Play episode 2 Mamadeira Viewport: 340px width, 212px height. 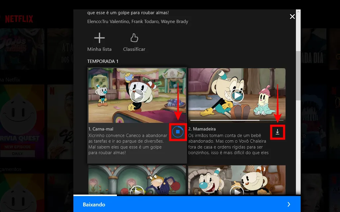(x=237, y=95)
